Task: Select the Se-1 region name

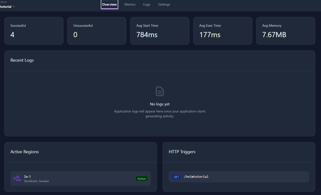Action: coord(27,177)
